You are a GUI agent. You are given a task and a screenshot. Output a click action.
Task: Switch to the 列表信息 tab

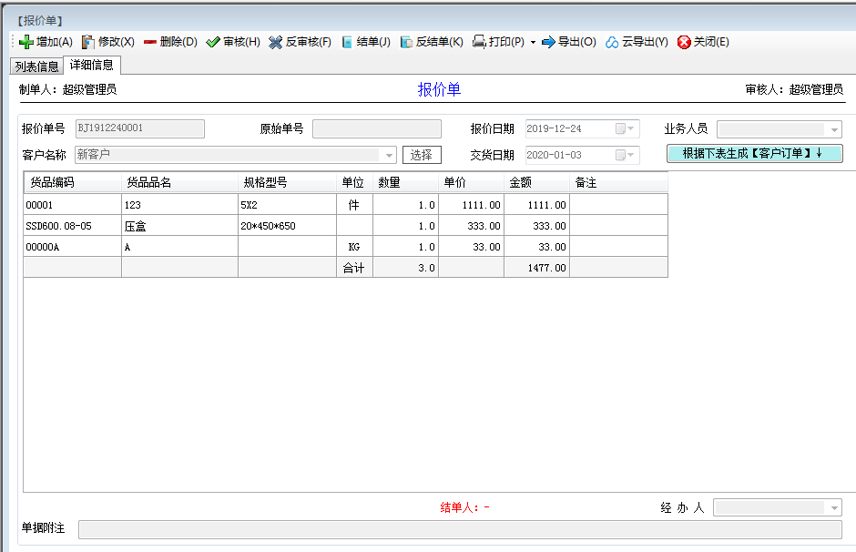coord(36,66)
